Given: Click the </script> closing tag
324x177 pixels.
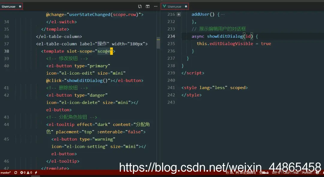Looking at the screenshot, I should point(193,73).
